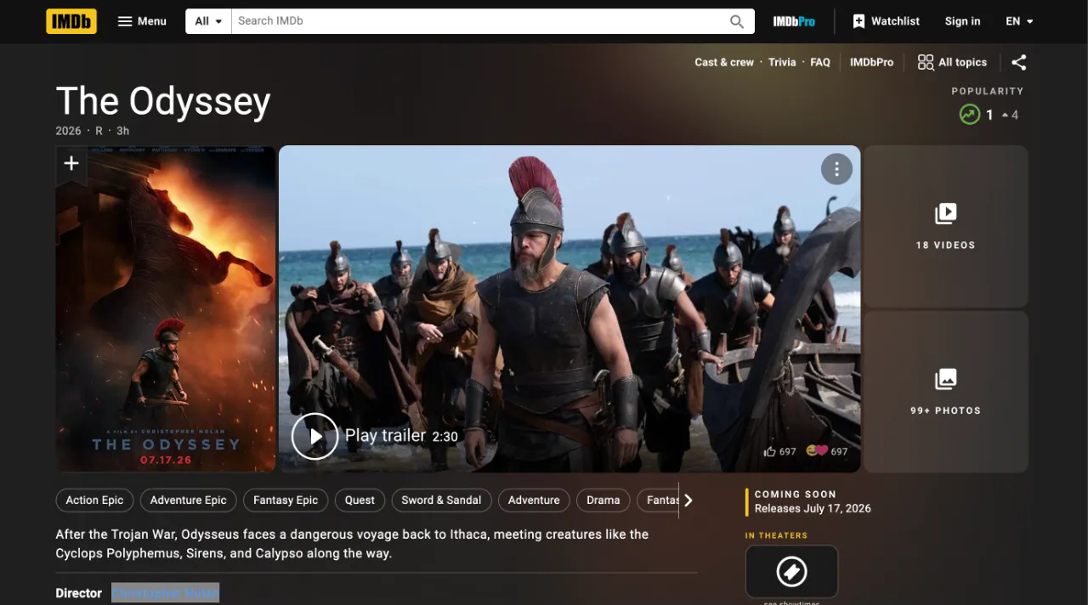Click the 2026 release year link
This screenshot has height=605, width=1088.
click(x=68, y=131)
